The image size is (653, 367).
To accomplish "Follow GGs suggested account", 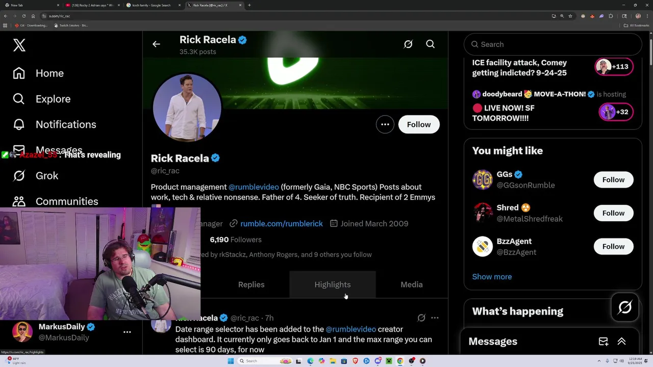I will 613,179.
